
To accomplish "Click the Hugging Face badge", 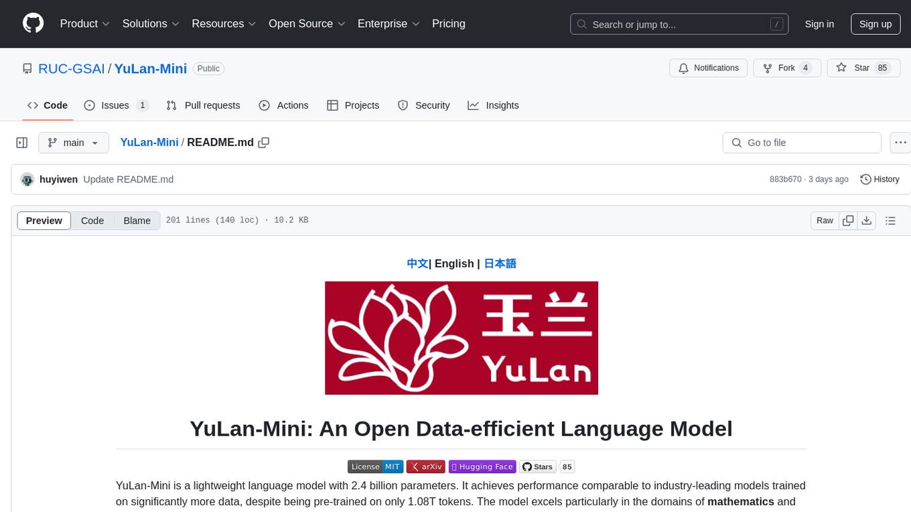I will tap(482, 467).
